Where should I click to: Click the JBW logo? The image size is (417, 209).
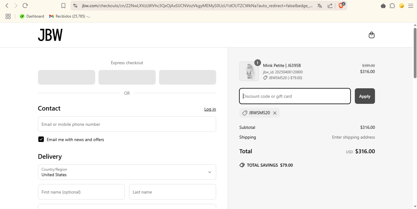[50, 35]
